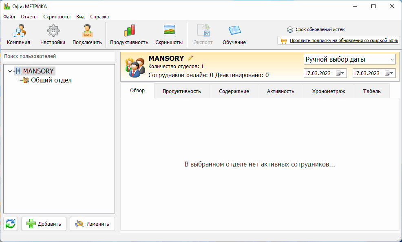This screenshot has width=402, height=242.
Task: Select MANSORY in the company tree
Action: [x=38, y=71]
